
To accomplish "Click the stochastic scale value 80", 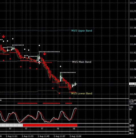I will pyautogui.click(x=131, y=109).
